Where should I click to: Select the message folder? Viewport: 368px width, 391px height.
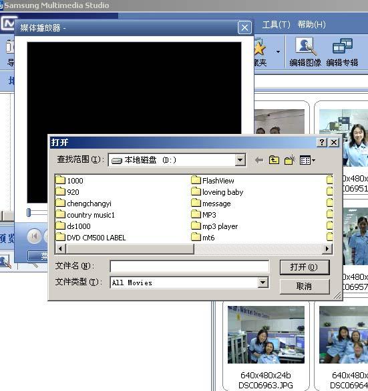211,204
